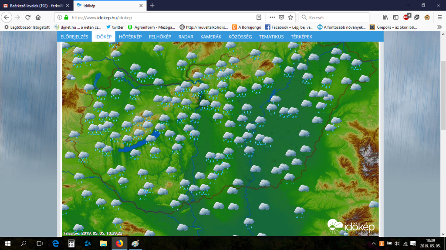Image resolution: width=446 pixels, height=250 pixels.
Task: Open the Library bookmarks and history icon
Action: click(385, 17)
